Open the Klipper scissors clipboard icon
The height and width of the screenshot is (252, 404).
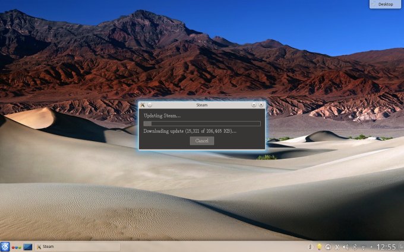click(x=337, y=247)
